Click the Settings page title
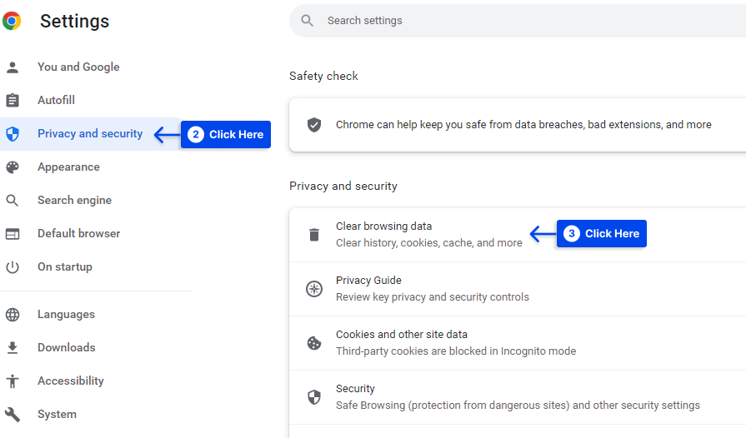The width and height of the screenshot is (746, 438). pyautogui.click(x=75, y=22)
